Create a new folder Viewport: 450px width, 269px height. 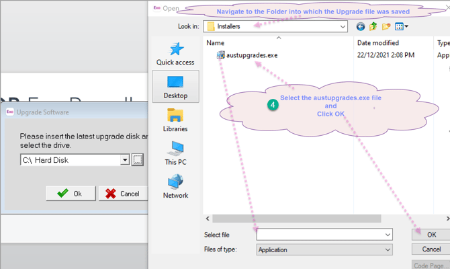(386, 27)
